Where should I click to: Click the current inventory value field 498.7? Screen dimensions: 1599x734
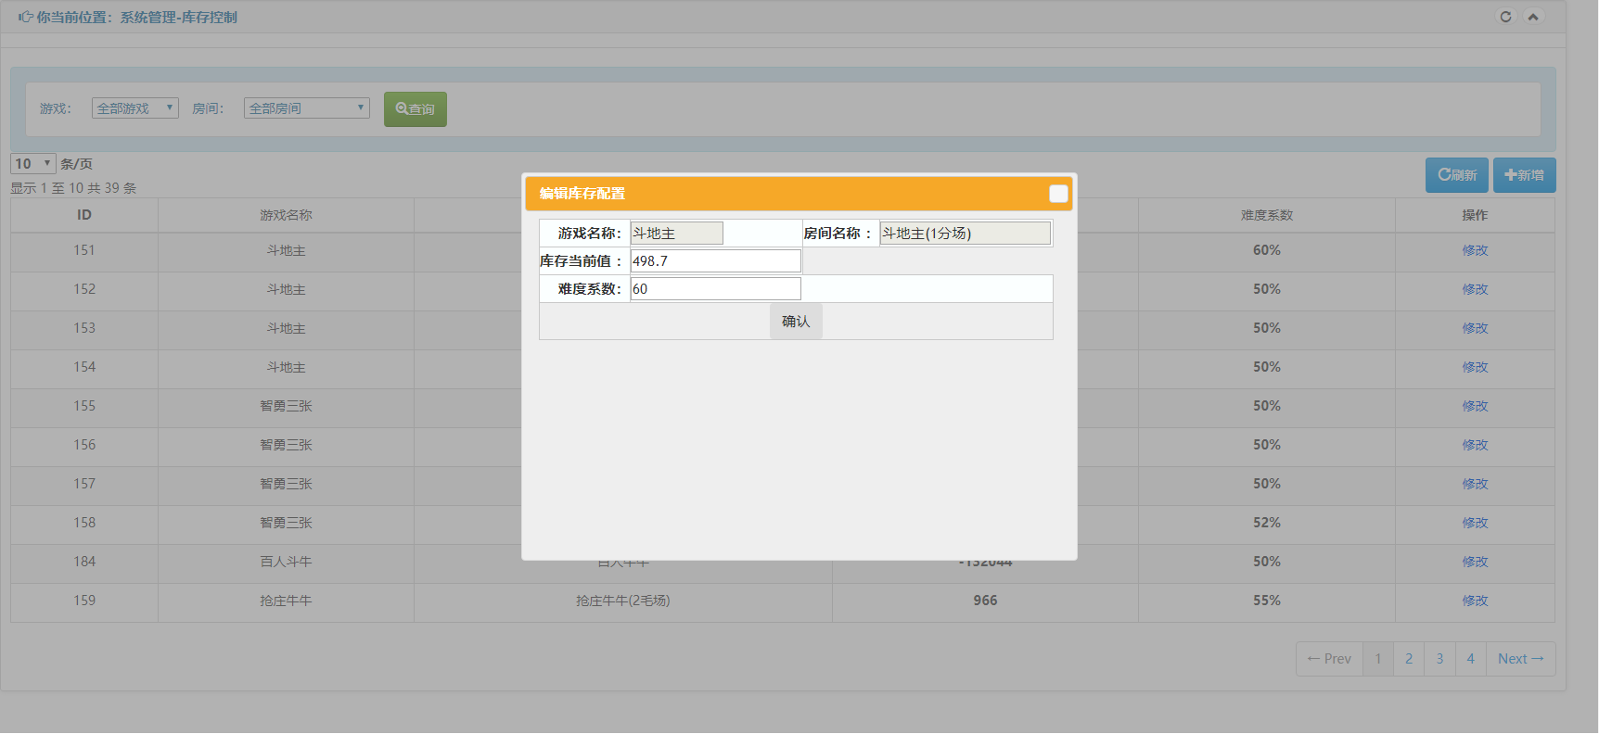[x=715, y=261]
